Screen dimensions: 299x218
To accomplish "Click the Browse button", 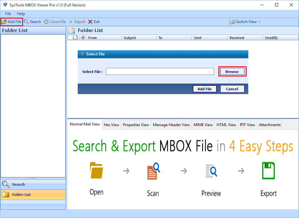I will coord(232,72).
